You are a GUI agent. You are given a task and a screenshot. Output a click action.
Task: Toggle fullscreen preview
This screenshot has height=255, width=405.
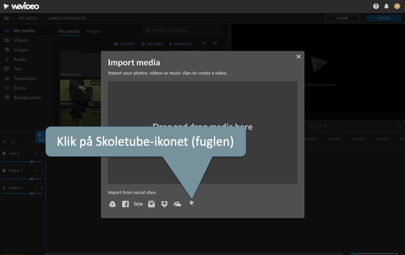(399, 126)
